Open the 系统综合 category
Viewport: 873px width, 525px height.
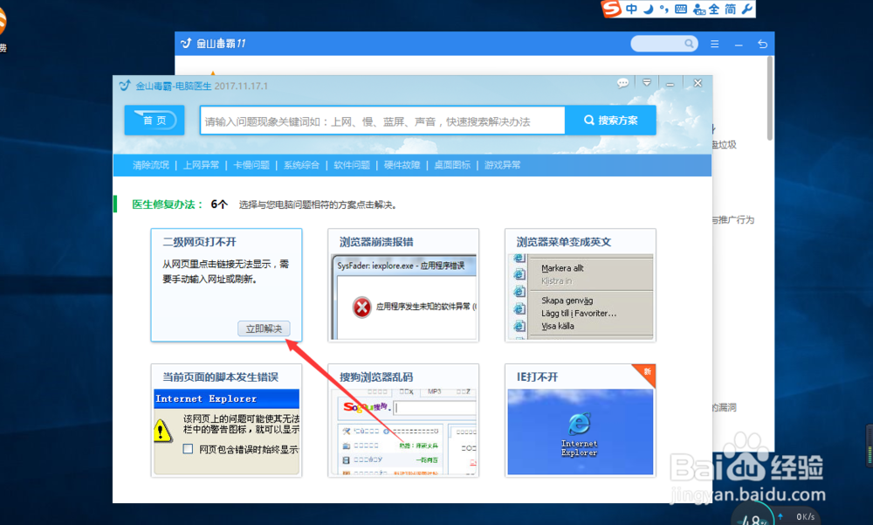click(301, 165)
